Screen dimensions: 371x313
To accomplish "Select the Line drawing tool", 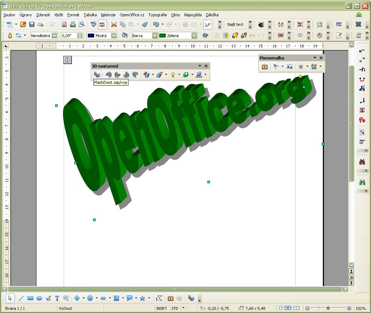I will tap(21, 298).
